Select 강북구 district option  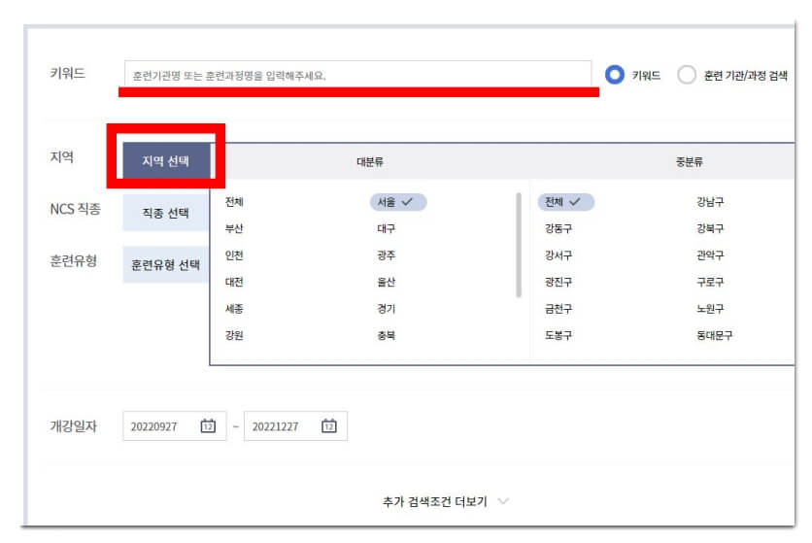[711, 228]
